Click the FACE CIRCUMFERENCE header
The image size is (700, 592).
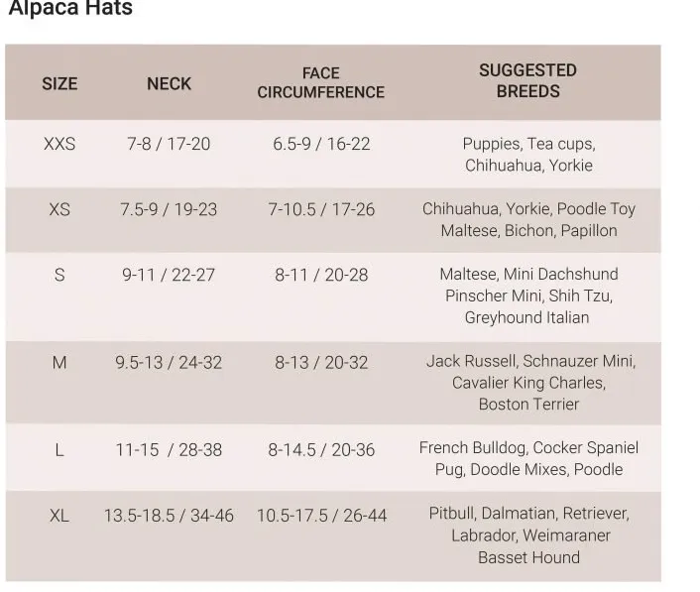tap(321, 82)
